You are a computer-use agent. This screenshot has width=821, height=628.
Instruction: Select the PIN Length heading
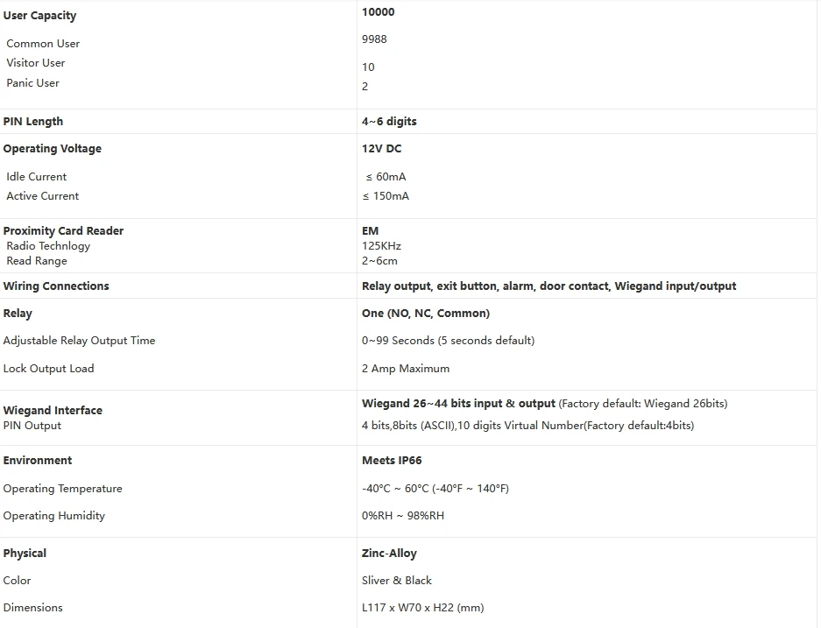(33, 122)
